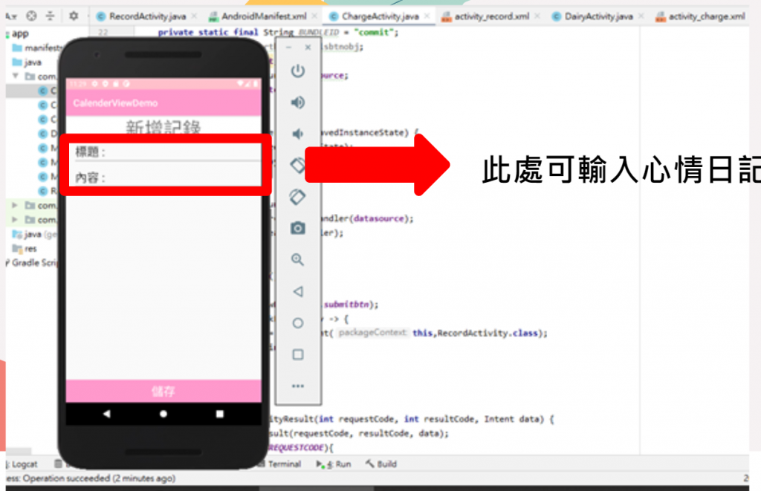Switch to activity_charge.xml tab
Viewport: 761px width, 491px height.
(x=700, y=16)
